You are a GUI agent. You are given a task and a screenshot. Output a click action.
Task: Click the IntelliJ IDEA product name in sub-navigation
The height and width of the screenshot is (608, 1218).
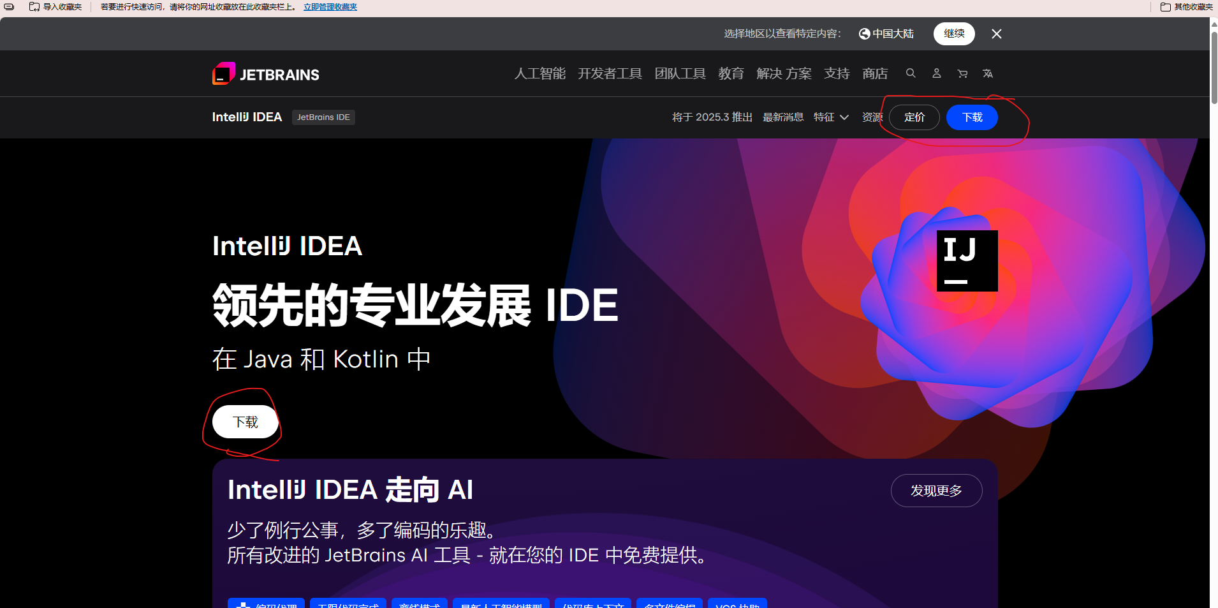247,117
